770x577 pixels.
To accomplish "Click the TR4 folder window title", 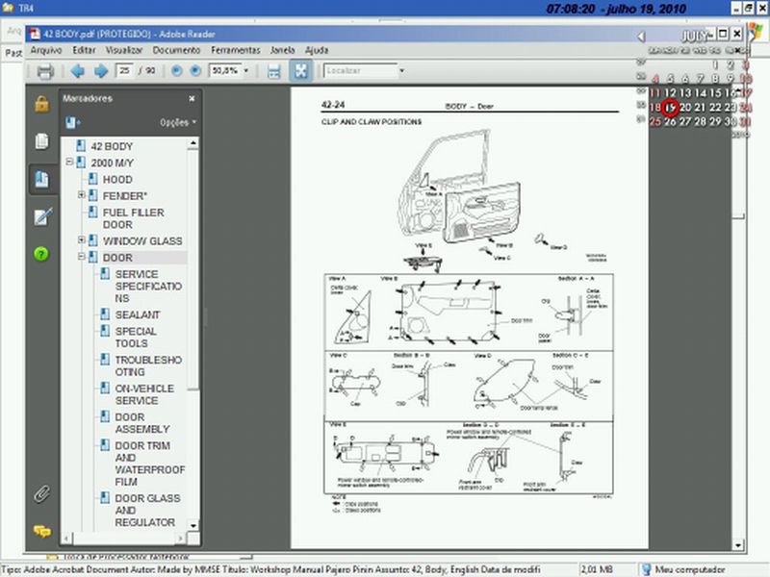I will (26, 8).
